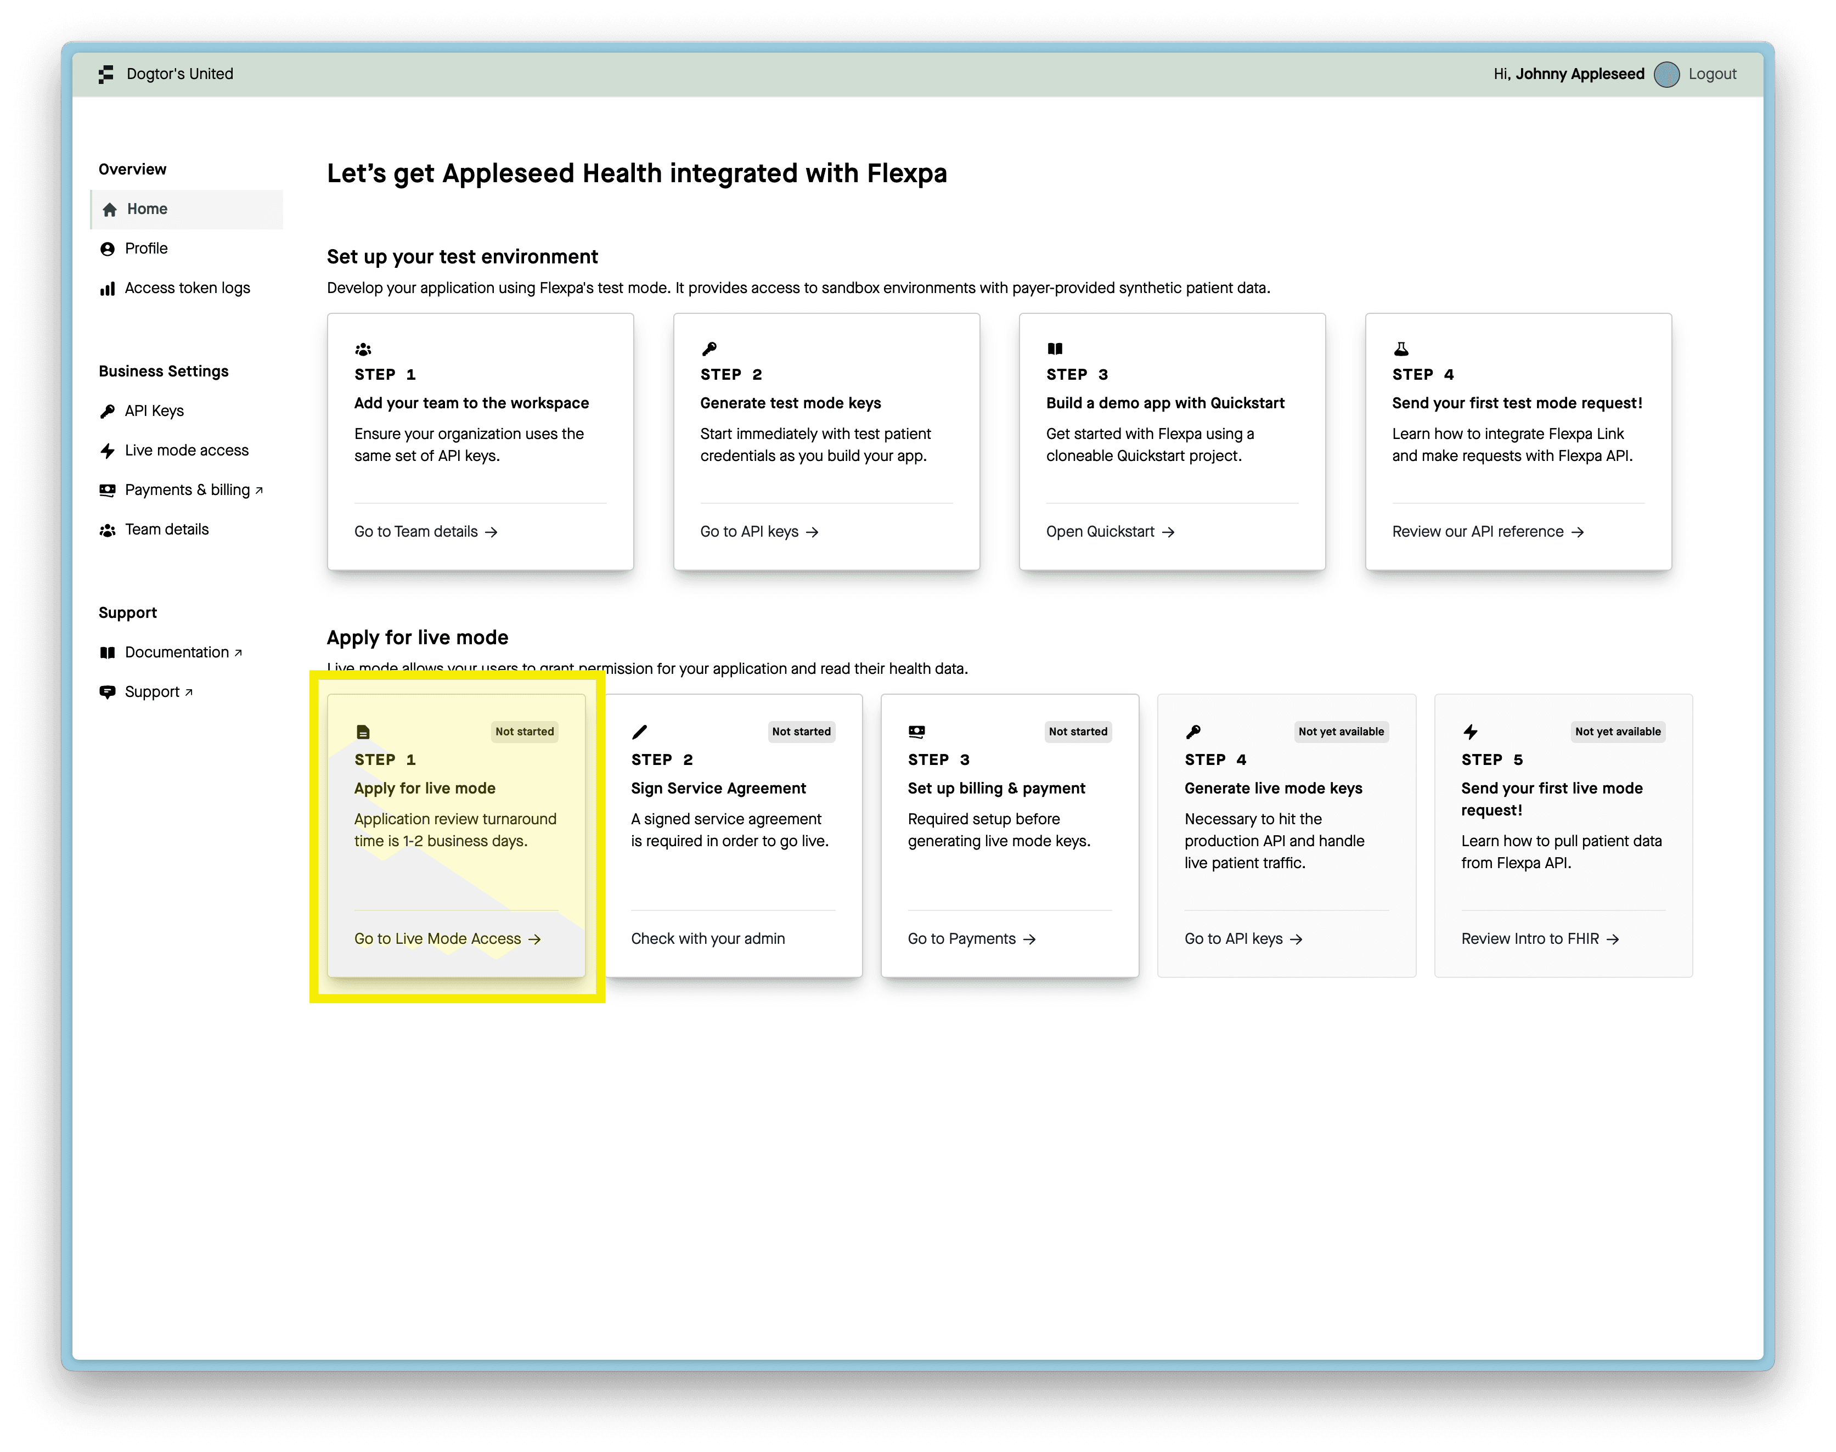This screenshot has height=1452, width=1836.
Task: Click the user avatar circle
Action: (x=1666, y=74)
